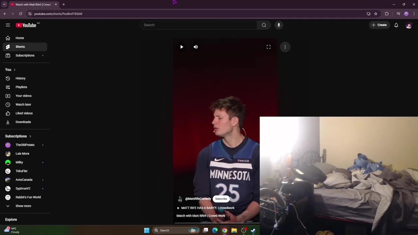The width and height of the screenshot is (418, 235).
Task: Open Luis Mora channel
Action: pos(25,154)
